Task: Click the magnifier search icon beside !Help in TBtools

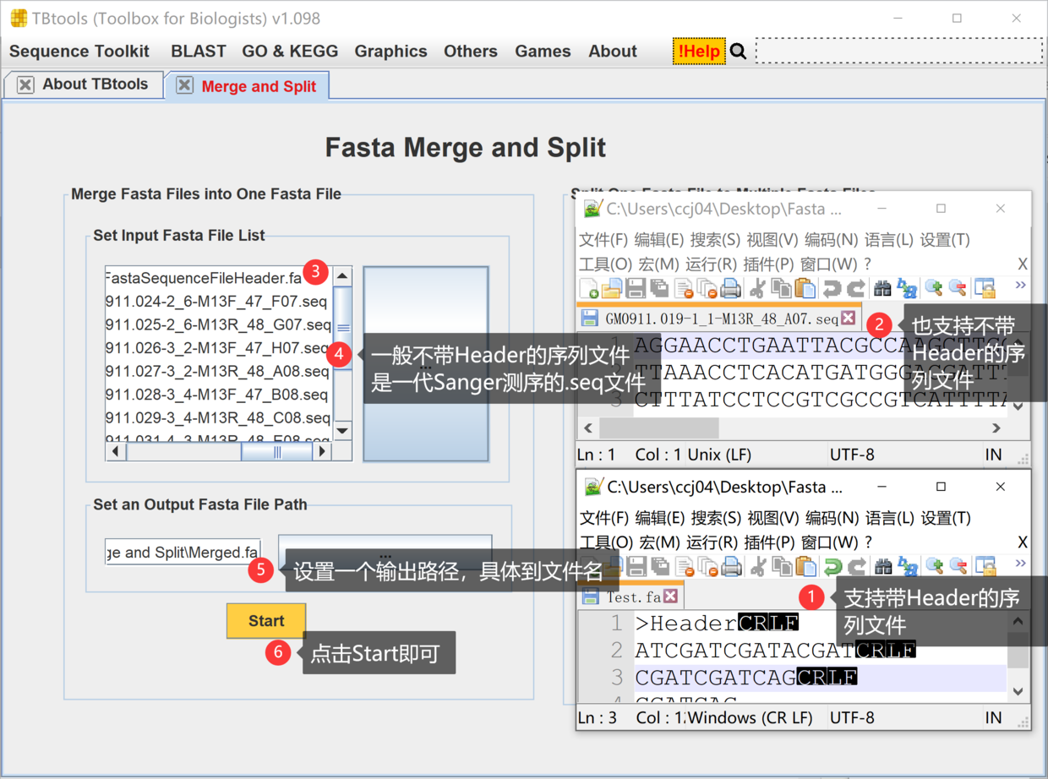Action: tap(738, 52)
